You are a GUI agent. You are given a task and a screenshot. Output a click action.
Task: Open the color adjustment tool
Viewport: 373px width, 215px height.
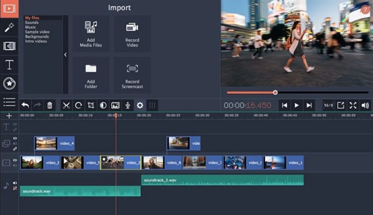click(103, 105)
